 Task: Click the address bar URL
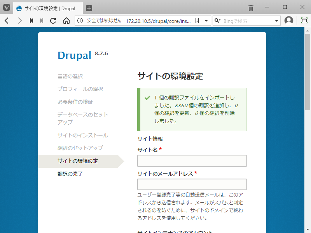[158, 21]
